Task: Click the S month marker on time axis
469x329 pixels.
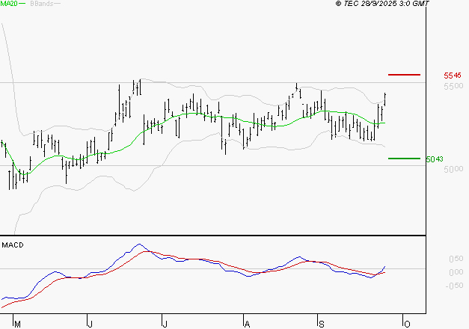Action: [x=321, y=325]
